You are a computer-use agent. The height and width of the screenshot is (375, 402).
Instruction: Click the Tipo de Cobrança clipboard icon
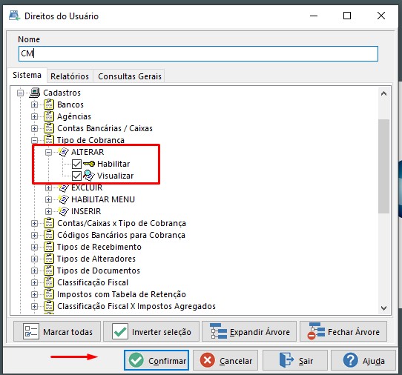point(49,140)
